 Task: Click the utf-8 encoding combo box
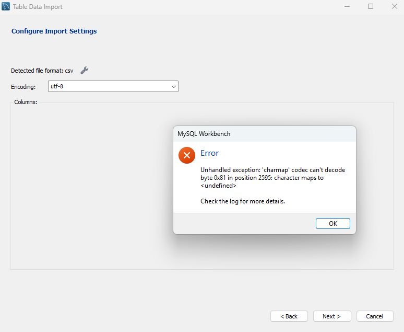(x=113, y=86)
